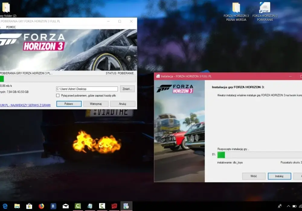Click the download path input field

tap(87, 89)
